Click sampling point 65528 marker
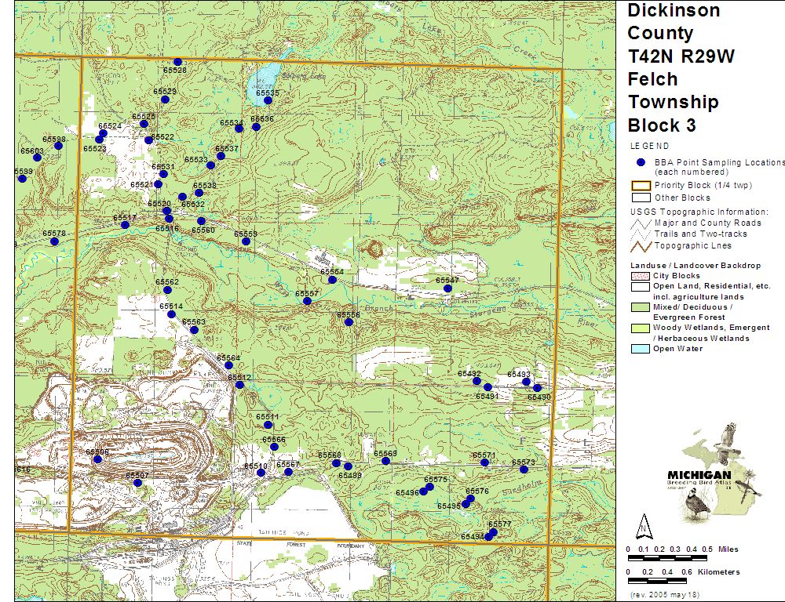The image size is (785, 602). tap(178, 62)
